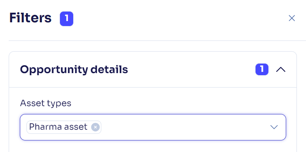Clear Pharma asset using its grey x

click(x=95, y=127)
